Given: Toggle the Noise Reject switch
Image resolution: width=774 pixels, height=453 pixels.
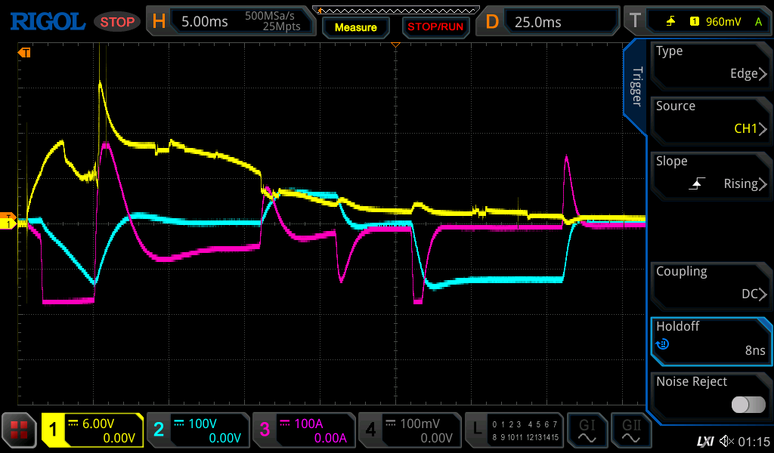Looking at the screenshot, I should click(x=748, y=405).
